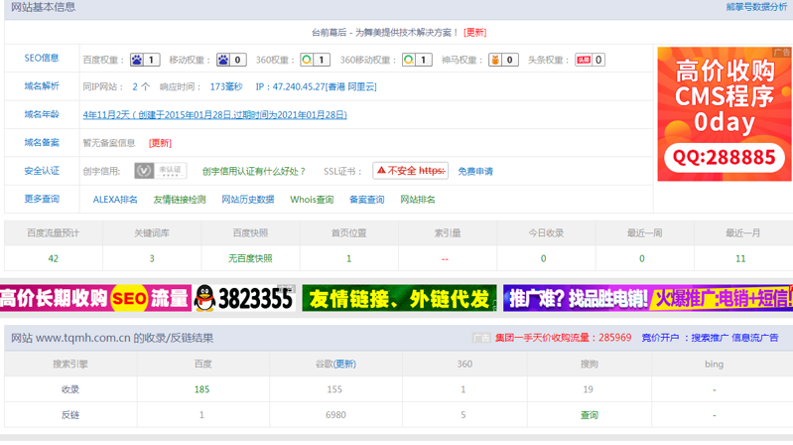Click the QQ penguin 3823355 ad

244,298
